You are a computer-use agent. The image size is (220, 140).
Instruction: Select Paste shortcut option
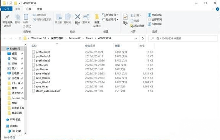(x=42, y=20)
